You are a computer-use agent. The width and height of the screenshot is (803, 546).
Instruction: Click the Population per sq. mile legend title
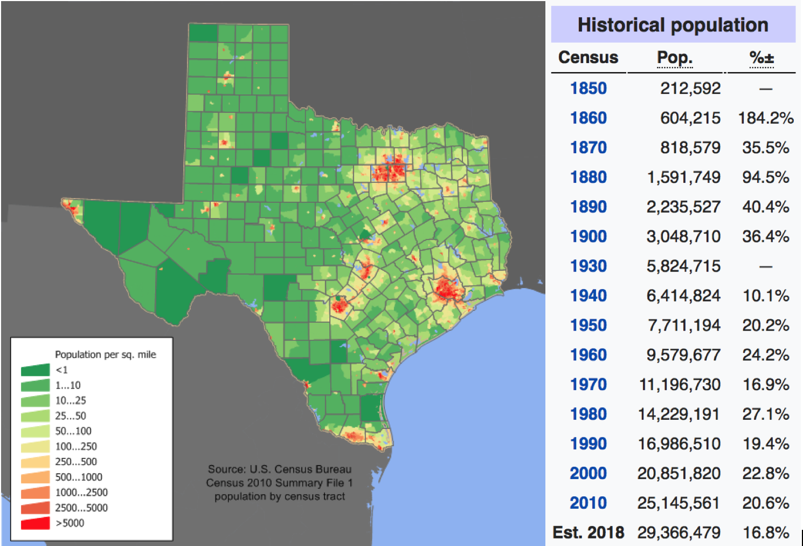(x=106, y=354)
